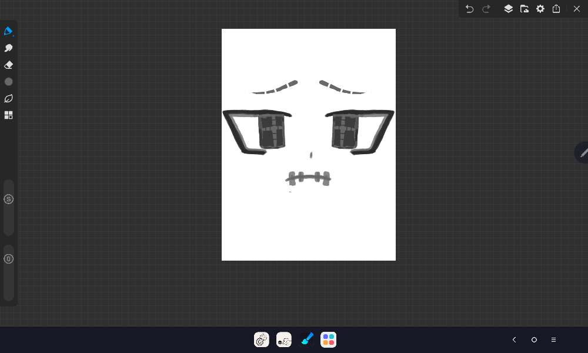
Task: Close the drawing canvas
Action: (576, 9)
